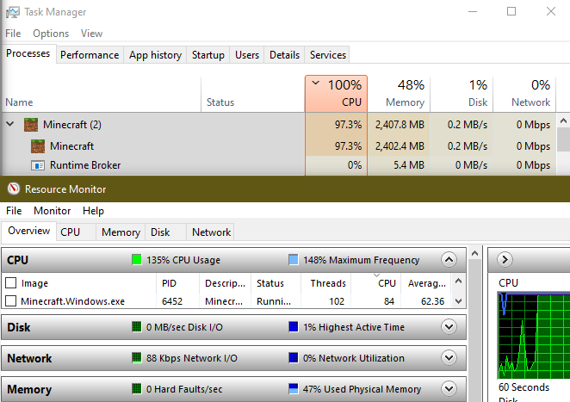This screenshot has width=570, height=402.
Task: Maximize the Task Manager window
Action: 511,12
